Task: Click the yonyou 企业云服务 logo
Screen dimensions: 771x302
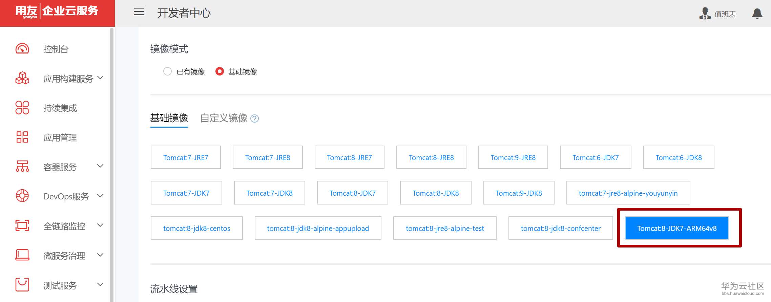Action: [x=57, y=12]
